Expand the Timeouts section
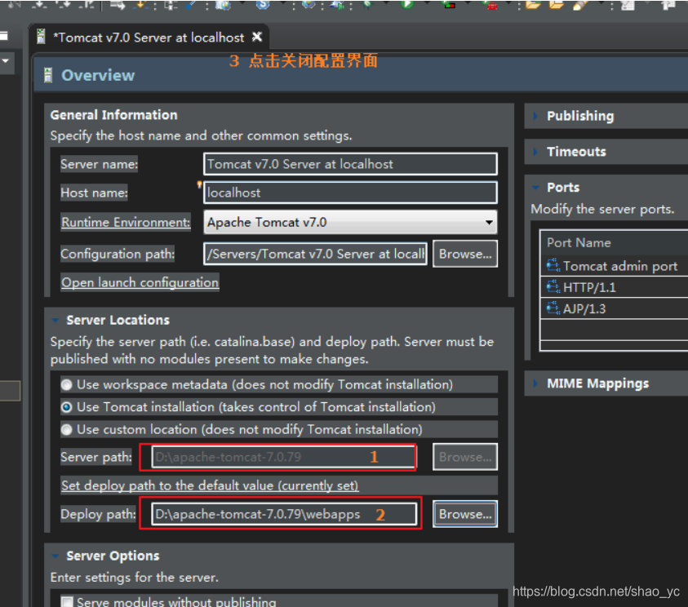This screenshot has height=607, width=688. pos(535,152)
